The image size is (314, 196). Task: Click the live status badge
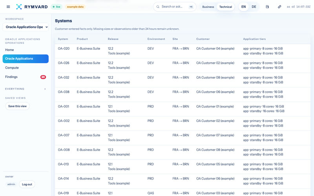56,7
